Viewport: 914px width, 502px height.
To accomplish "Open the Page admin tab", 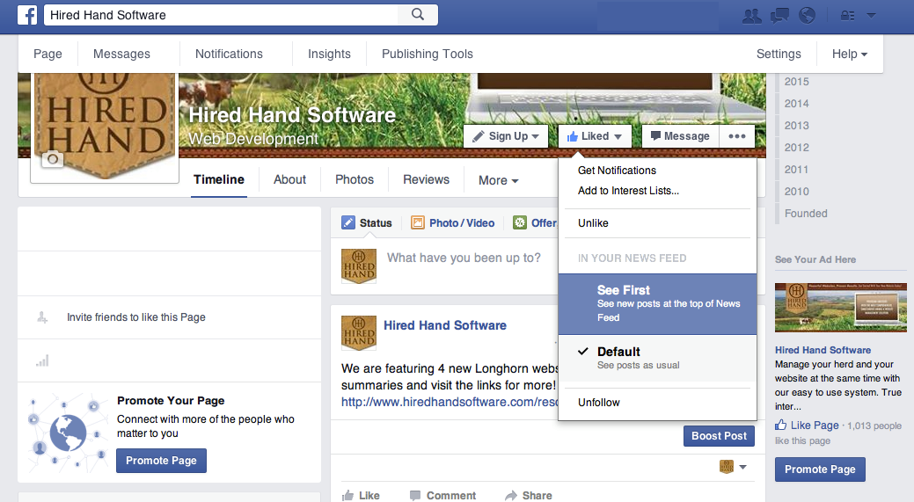I will click(x=48, y=54).
